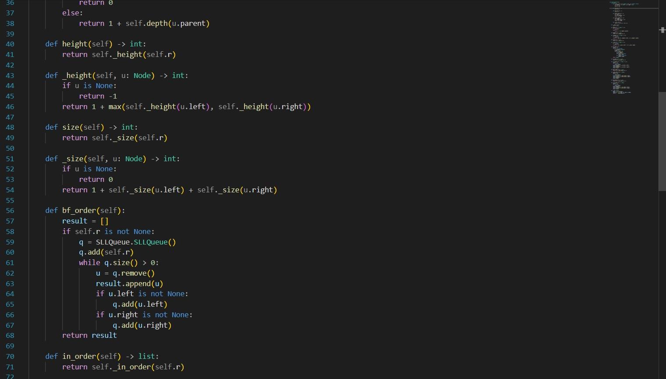Click 'return 0' on line 53
This screenshot has height=379, width=666.
point(96,179)
